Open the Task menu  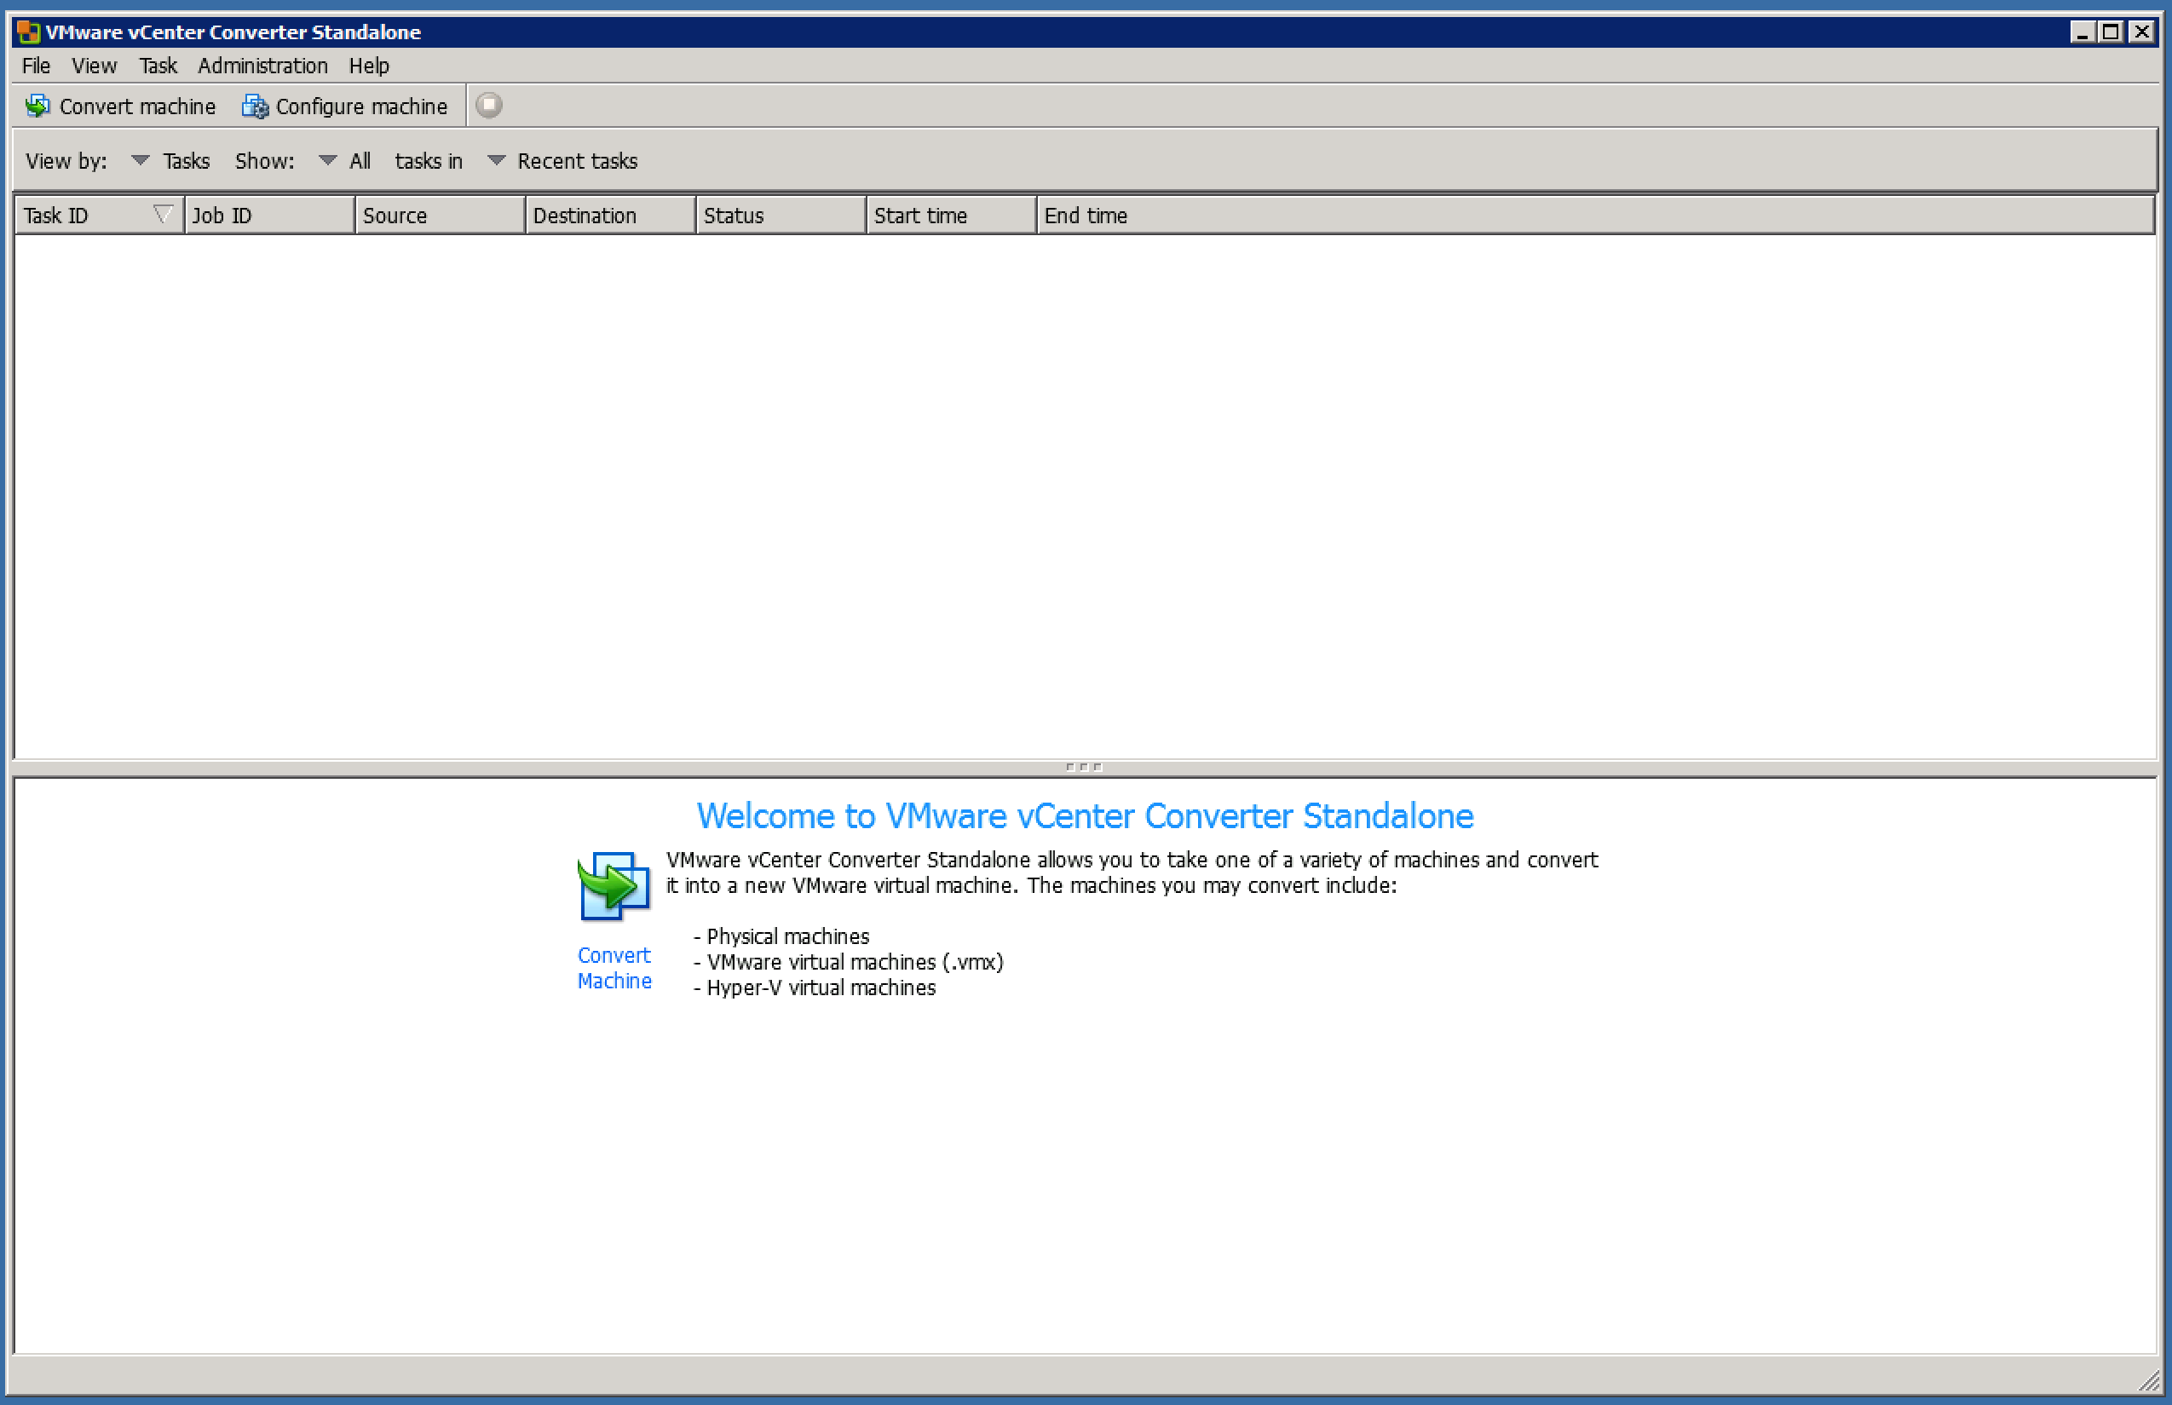[x=157, y=66]
